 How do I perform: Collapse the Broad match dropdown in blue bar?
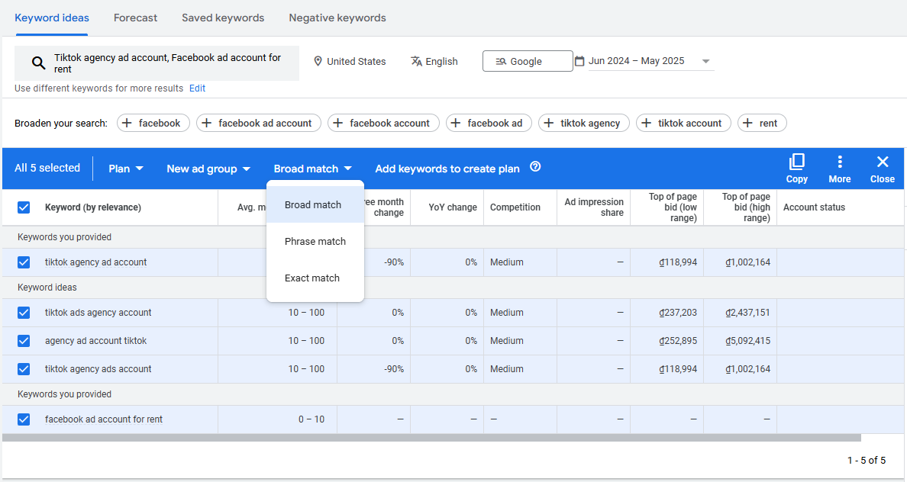[312, 169]
